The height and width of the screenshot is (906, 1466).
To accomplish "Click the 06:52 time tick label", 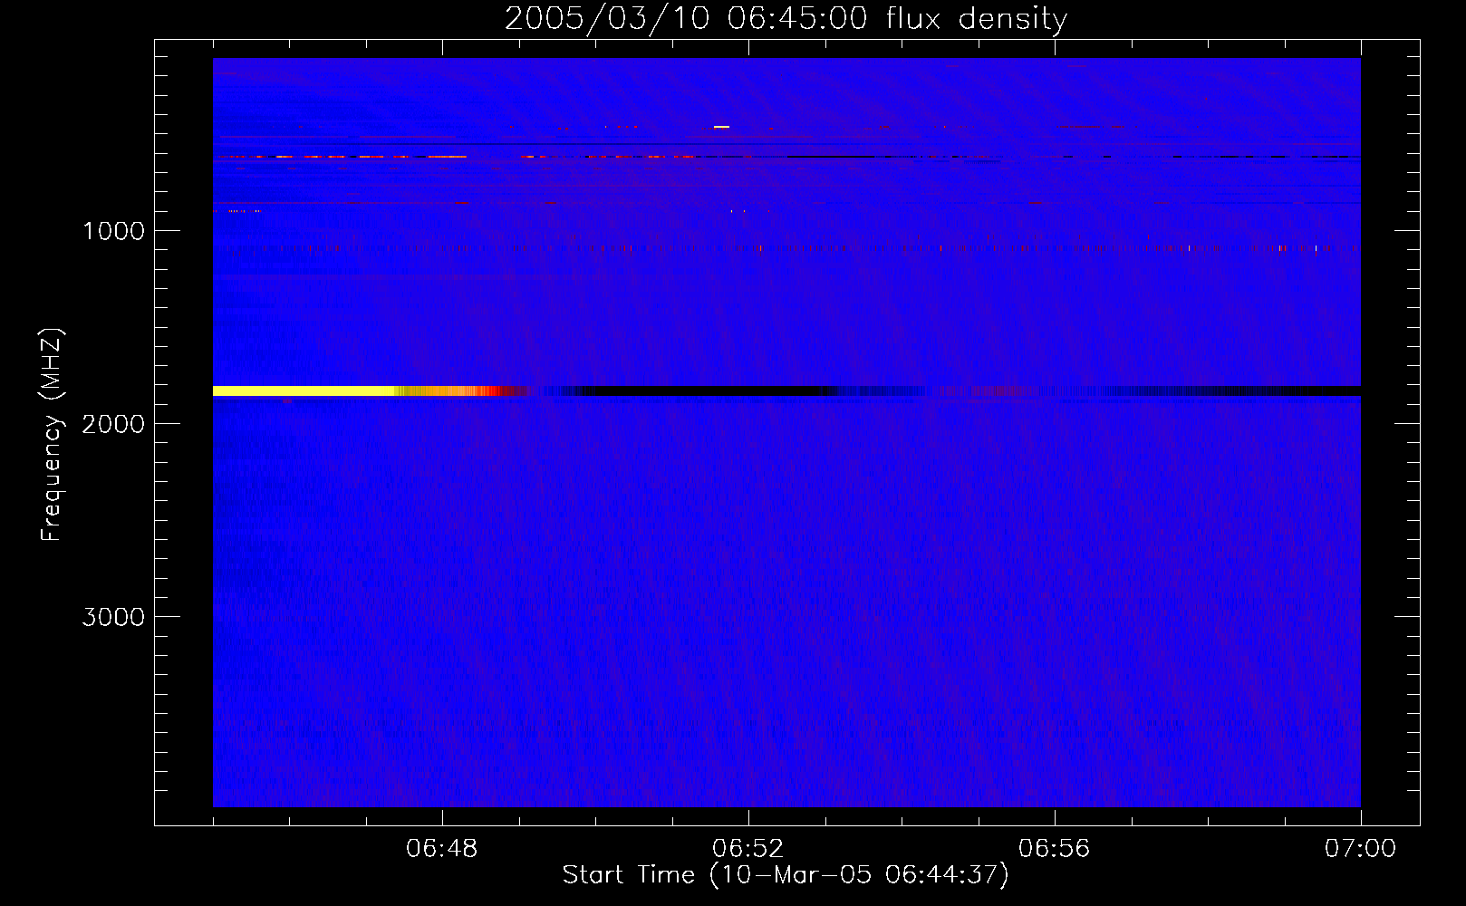I will tap(748, 849).
